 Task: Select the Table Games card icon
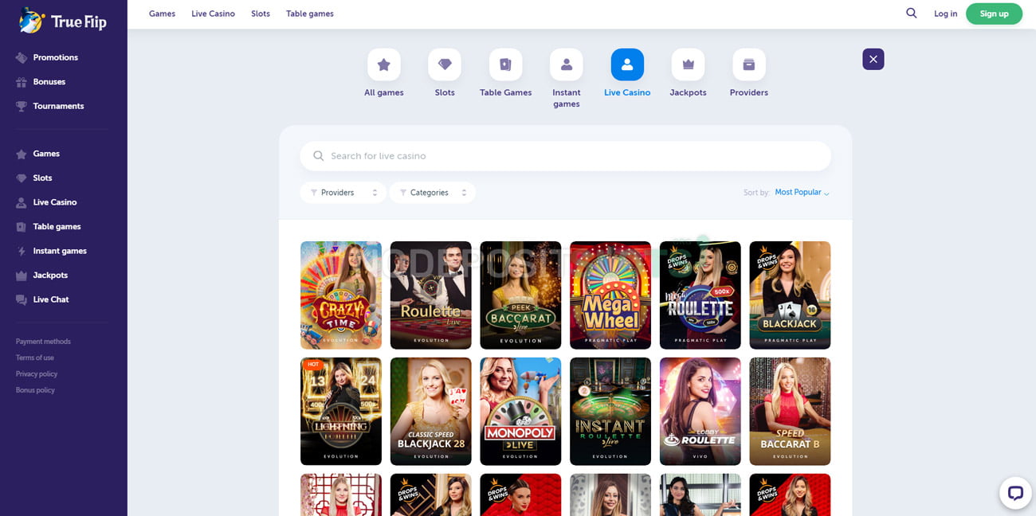coord(505,64)
